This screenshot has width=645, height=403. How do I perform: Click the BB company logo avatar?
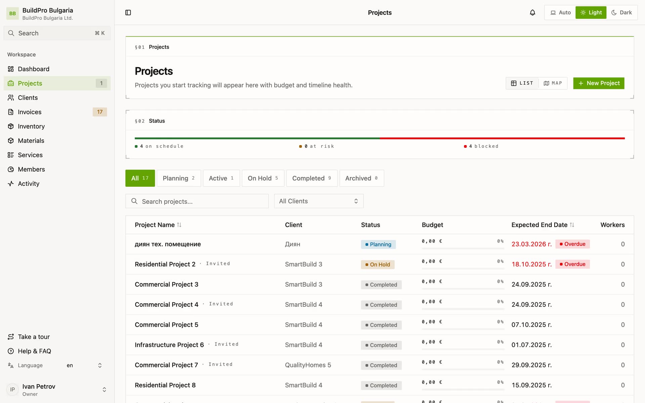coord(12,13)
